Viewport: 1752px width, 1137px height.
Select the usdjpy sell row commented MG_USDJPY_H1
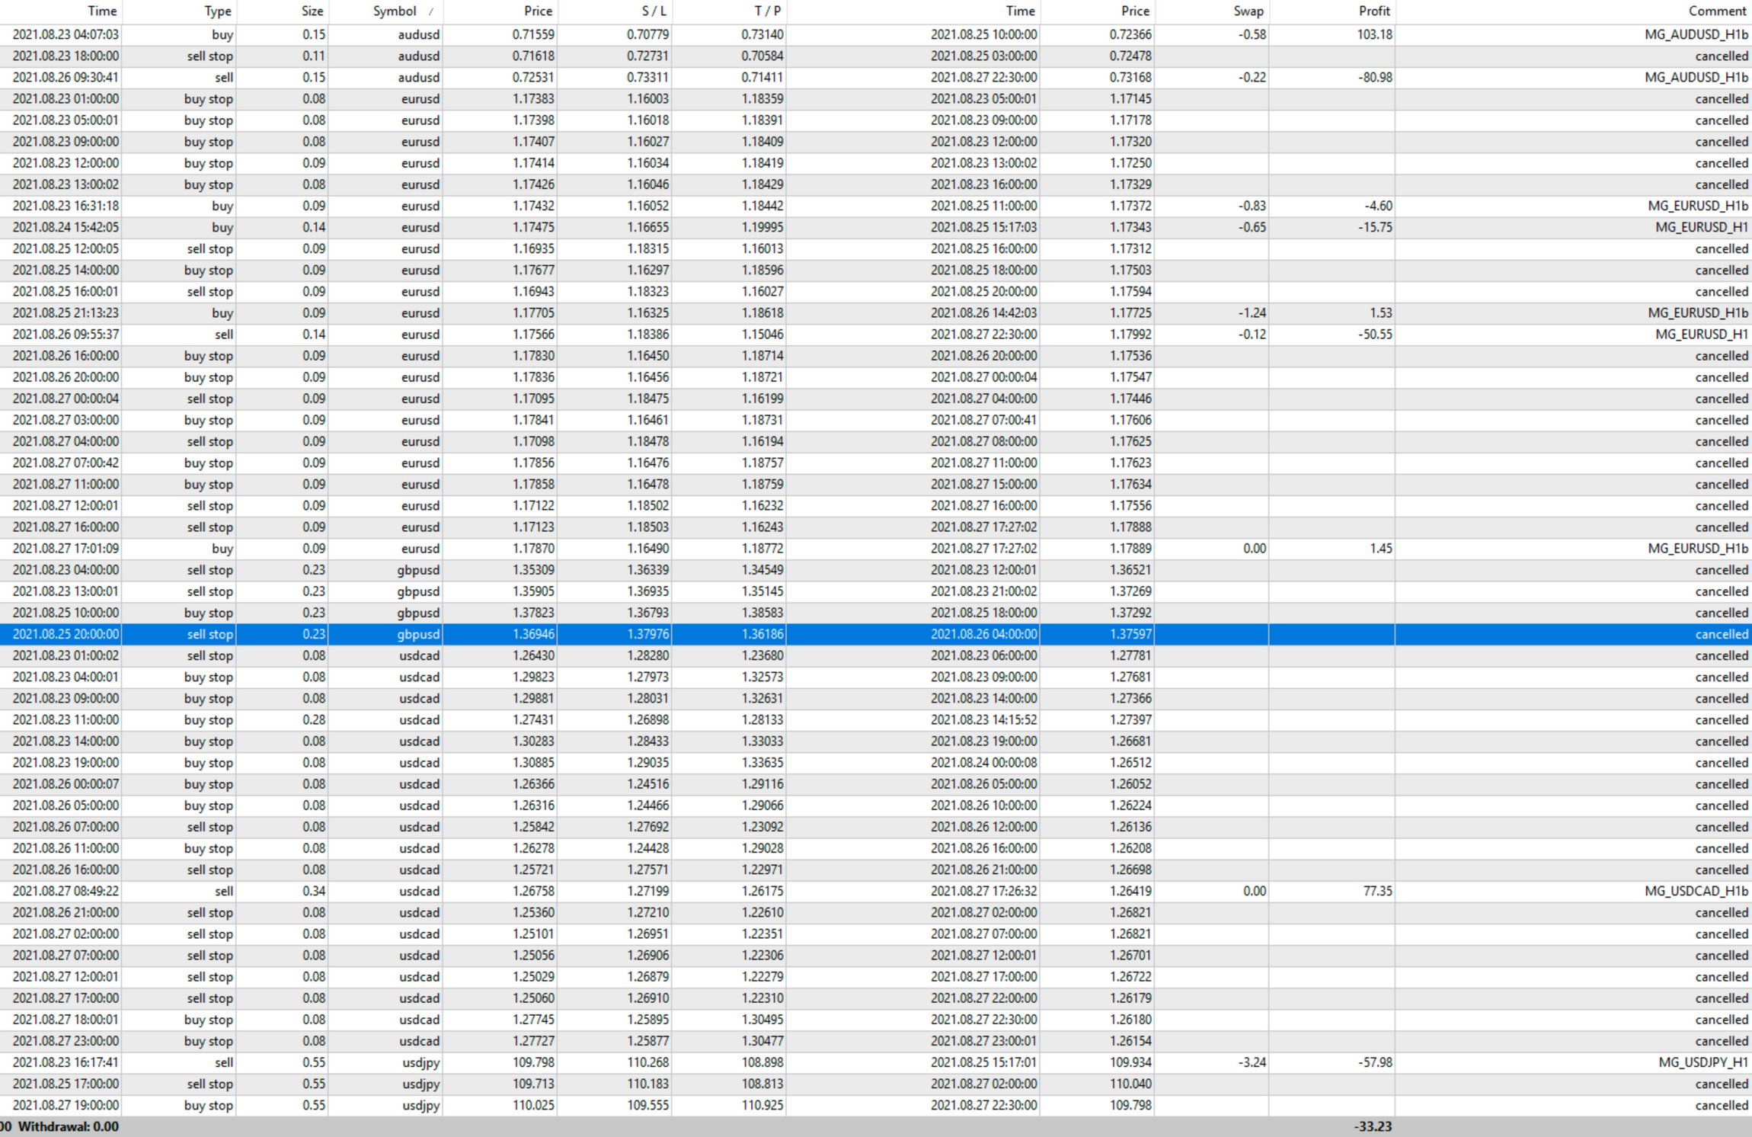click(x=420, y=1062)
